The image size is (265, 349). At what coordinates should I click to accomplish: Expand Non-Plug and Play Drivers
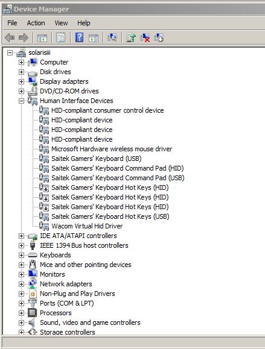21,294
